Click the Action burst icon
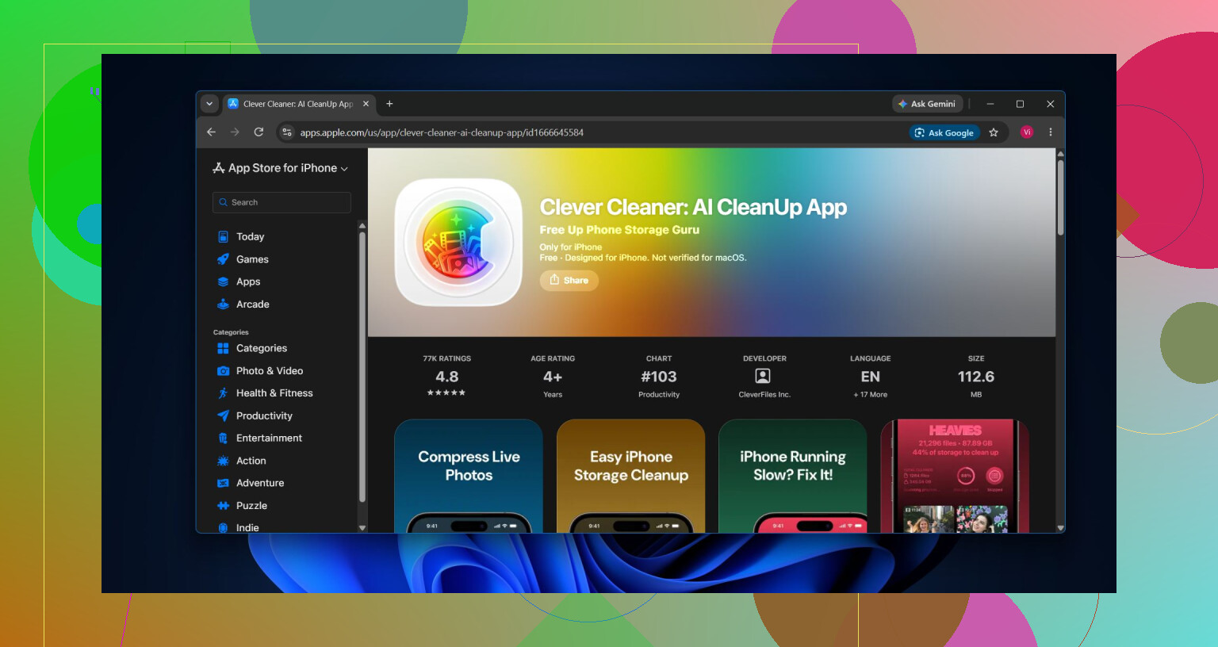Image resolution: width=1218 pixels, height=647 pixels. click(x=224, y=461)
